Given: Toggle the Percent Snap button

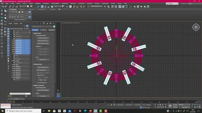Looking at the screenshot, I should pyautogui.click(x=81, y=7).
